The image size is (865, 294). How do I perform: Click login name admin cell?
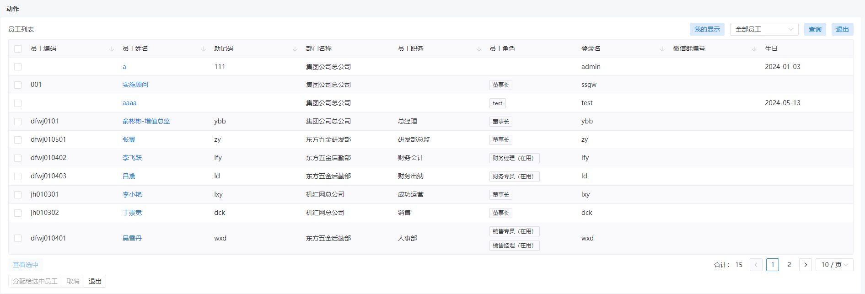click(591, 67)
